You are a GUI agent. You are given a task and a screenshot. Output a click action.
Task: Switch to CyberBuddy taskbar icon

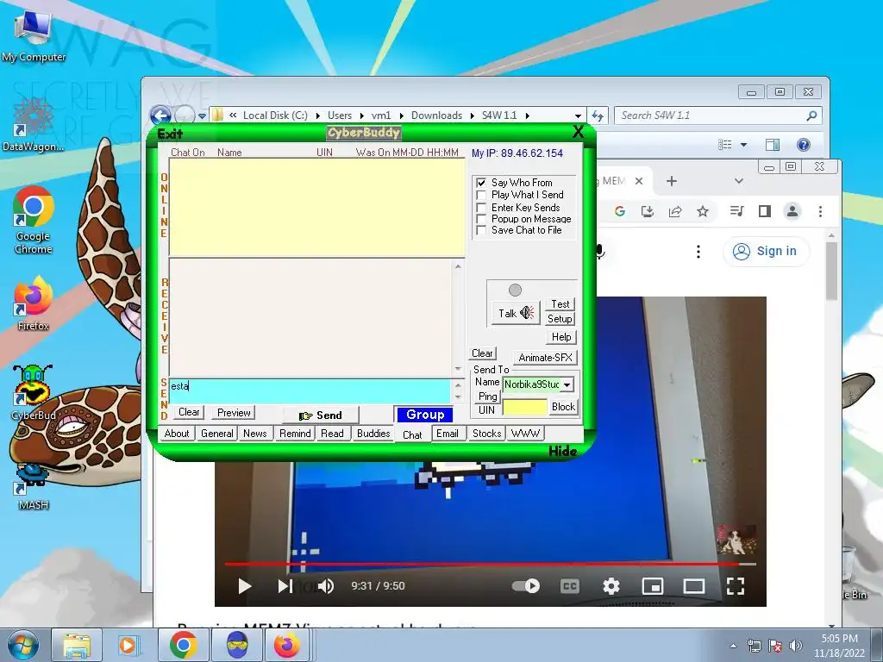(237, 645)
